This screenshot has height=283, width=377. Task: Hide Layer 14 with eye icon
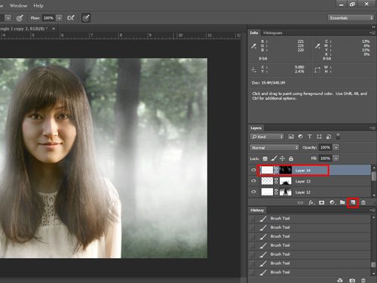(253, 170)
